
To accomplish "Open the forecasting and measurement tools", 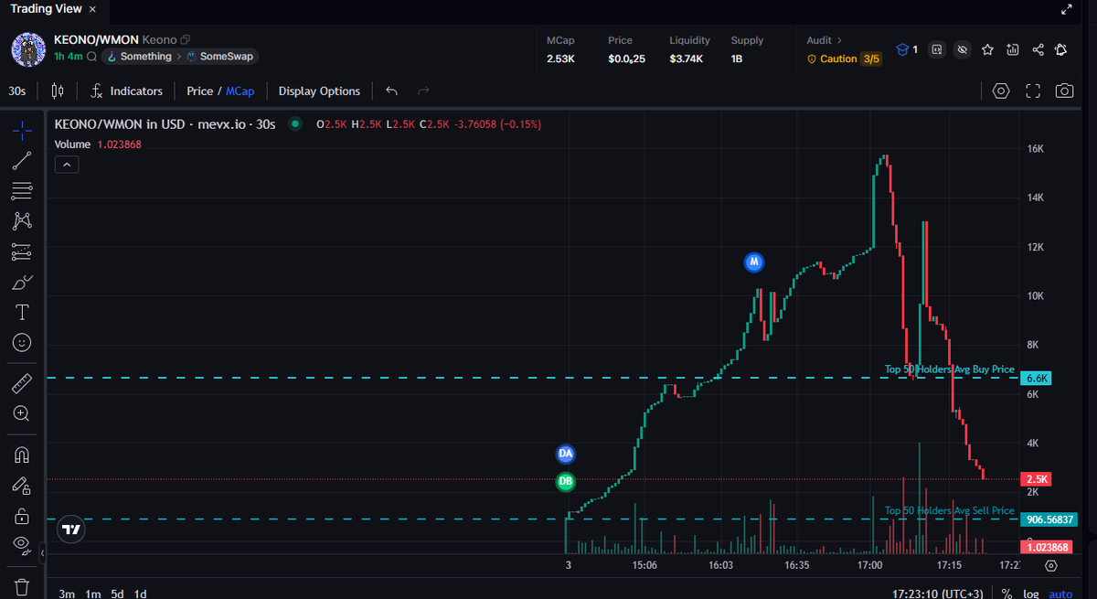I will [x=23, y=251].
